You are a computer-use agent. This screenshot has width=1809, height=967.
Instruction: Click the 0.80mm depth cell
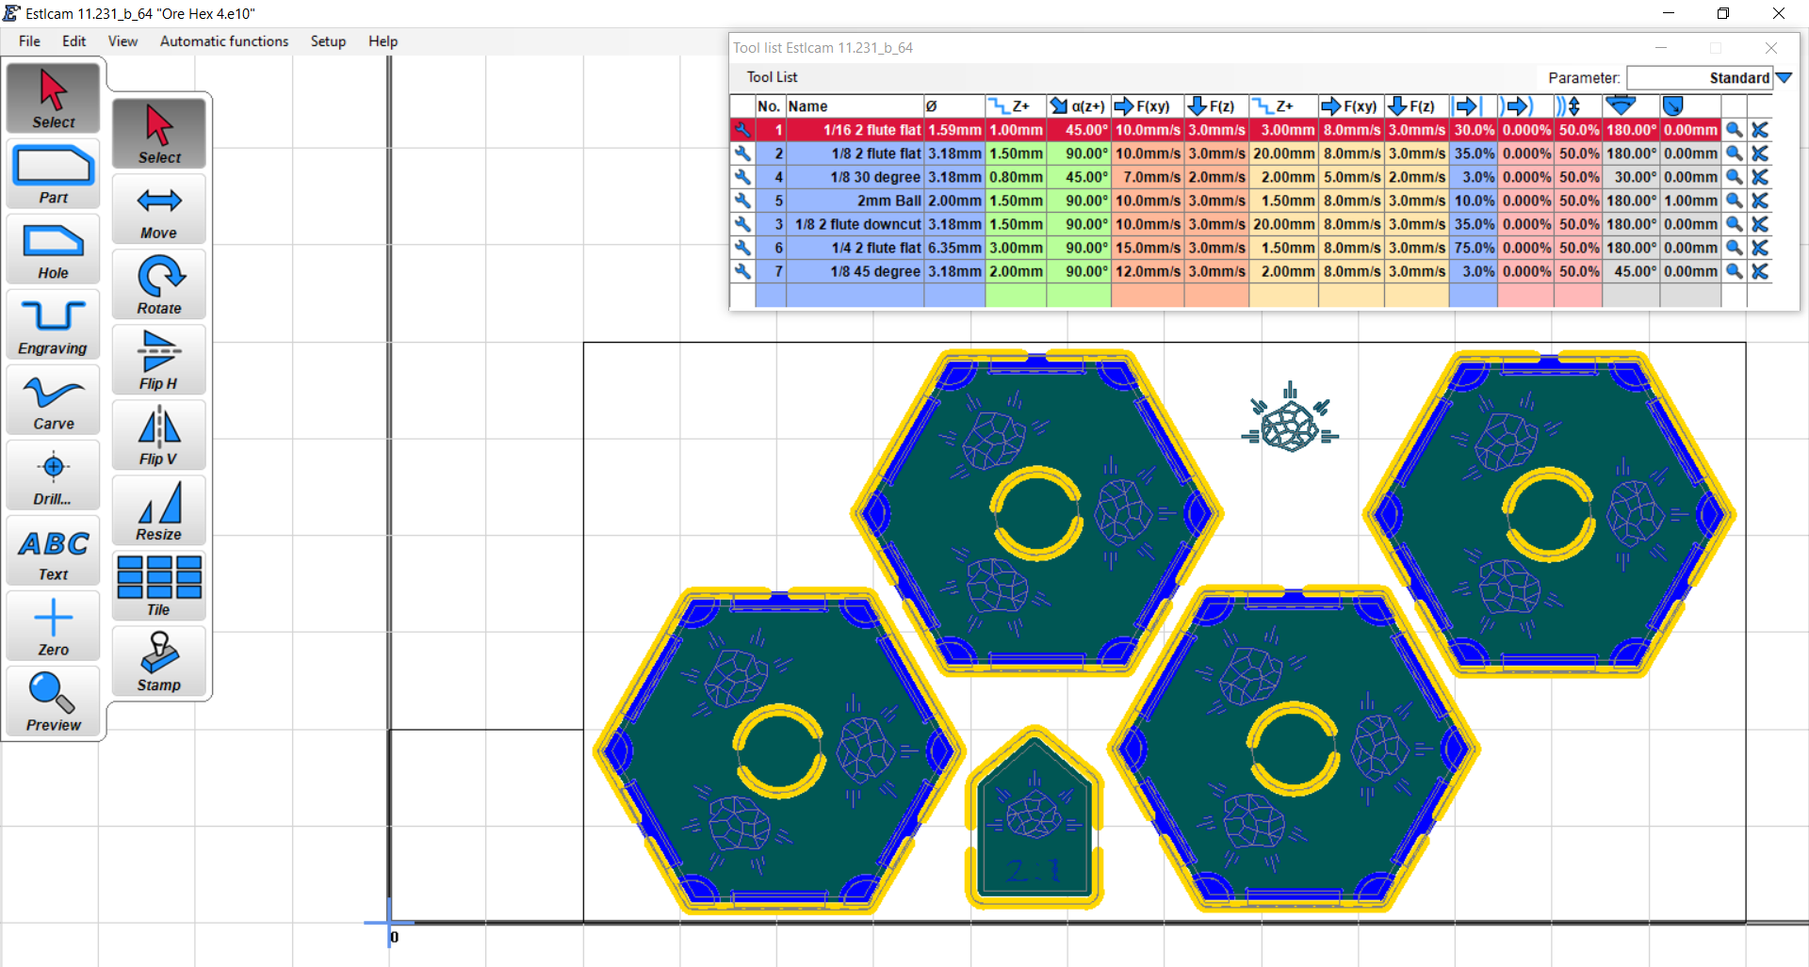1016,177
